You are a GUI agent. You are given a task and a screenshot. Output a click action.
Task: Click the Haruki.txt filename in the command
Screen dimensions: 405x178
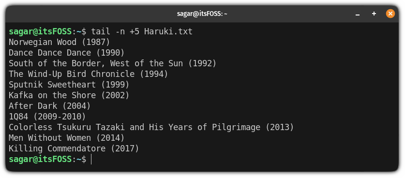pyautogui.click(x=168, y=31)
